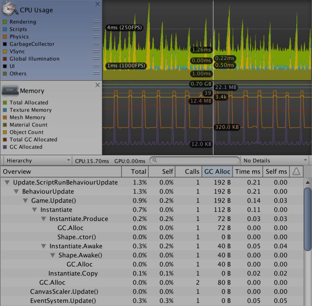Select the Instantiate.Copy row
This screenshot has width=312, height=306.
[152, 273]
